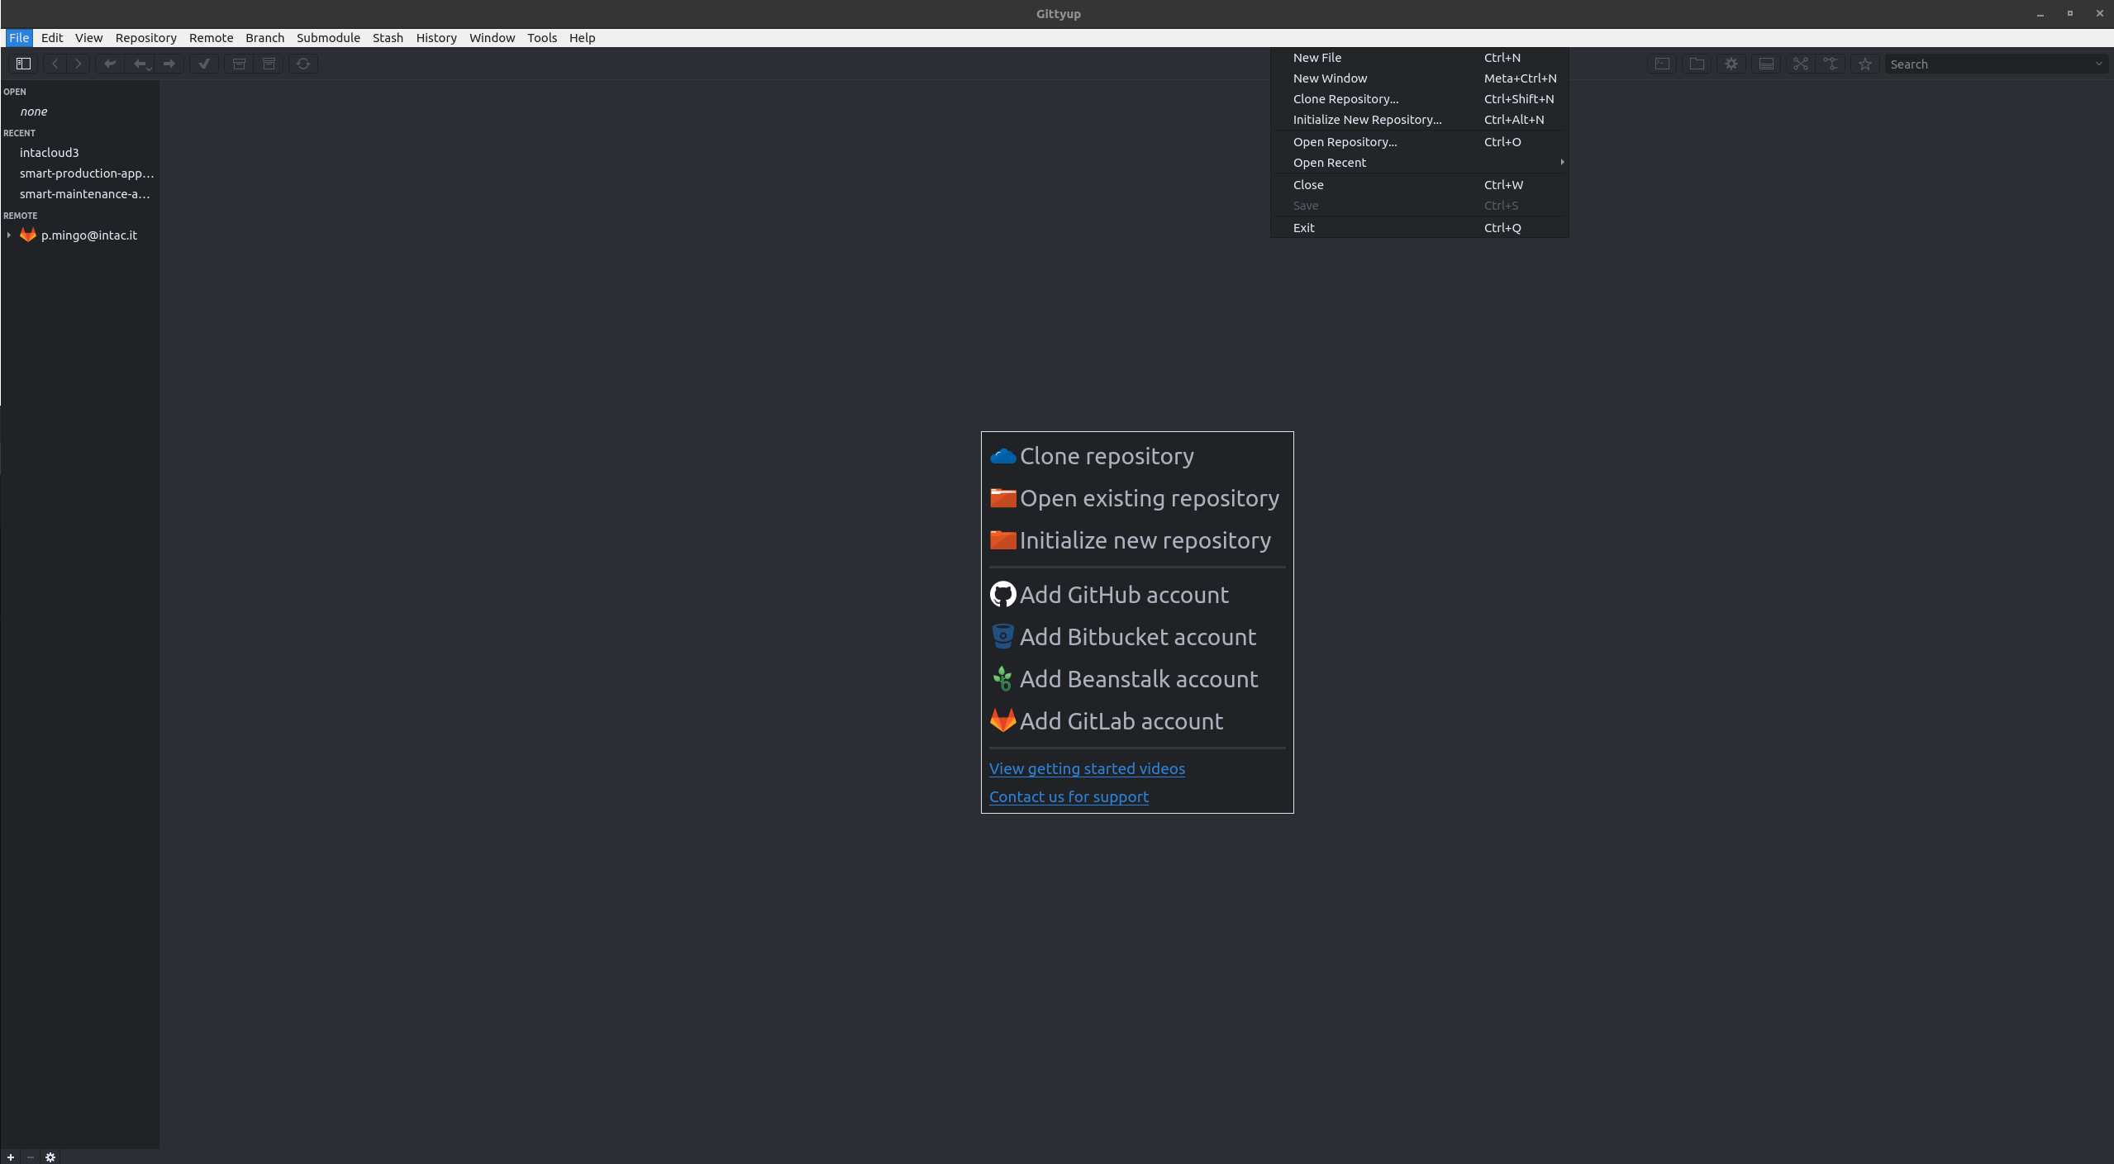Open the terminal toolbar icon

click(x=1662, y=64)
